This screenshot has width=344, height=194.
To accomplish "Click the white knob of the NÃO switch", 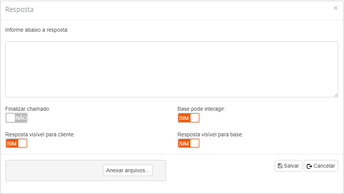I will coord(11,118).
